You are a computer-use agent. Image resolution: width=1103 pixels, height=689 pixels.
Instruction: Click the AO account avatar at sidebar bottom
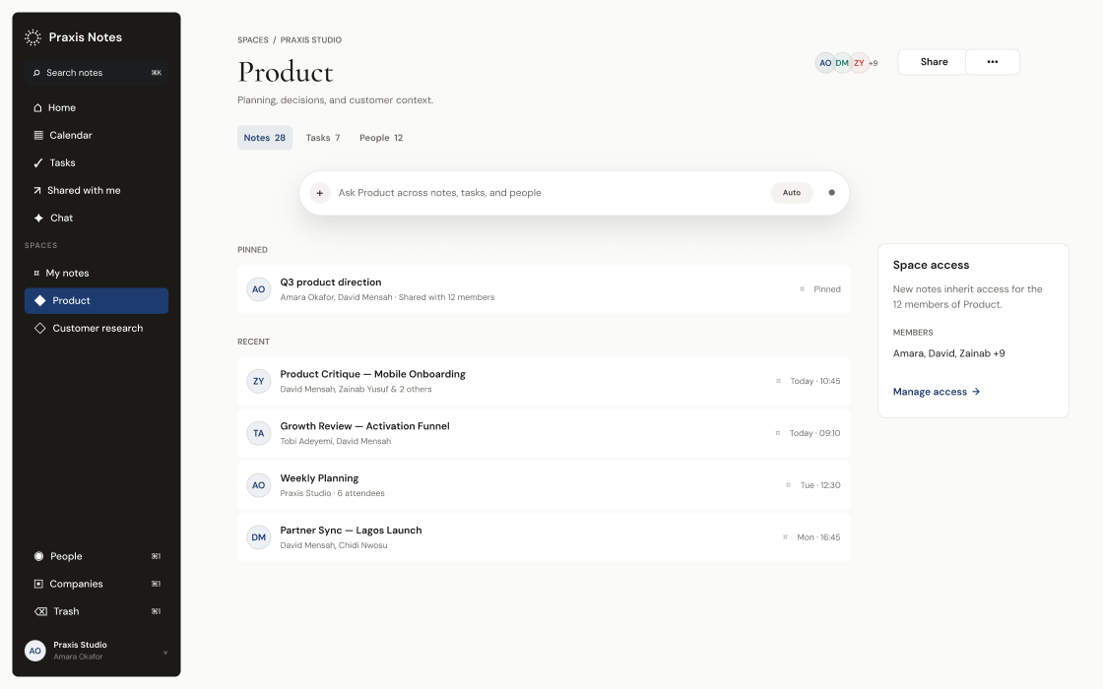[x=35, y=651]
